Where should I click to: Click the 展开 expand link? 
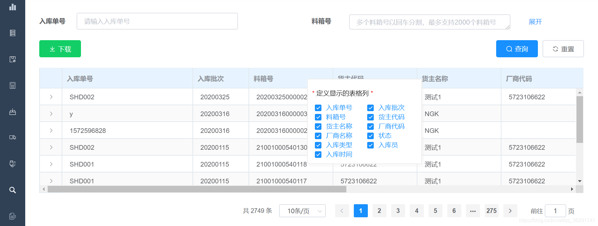[x=535, y=22]
